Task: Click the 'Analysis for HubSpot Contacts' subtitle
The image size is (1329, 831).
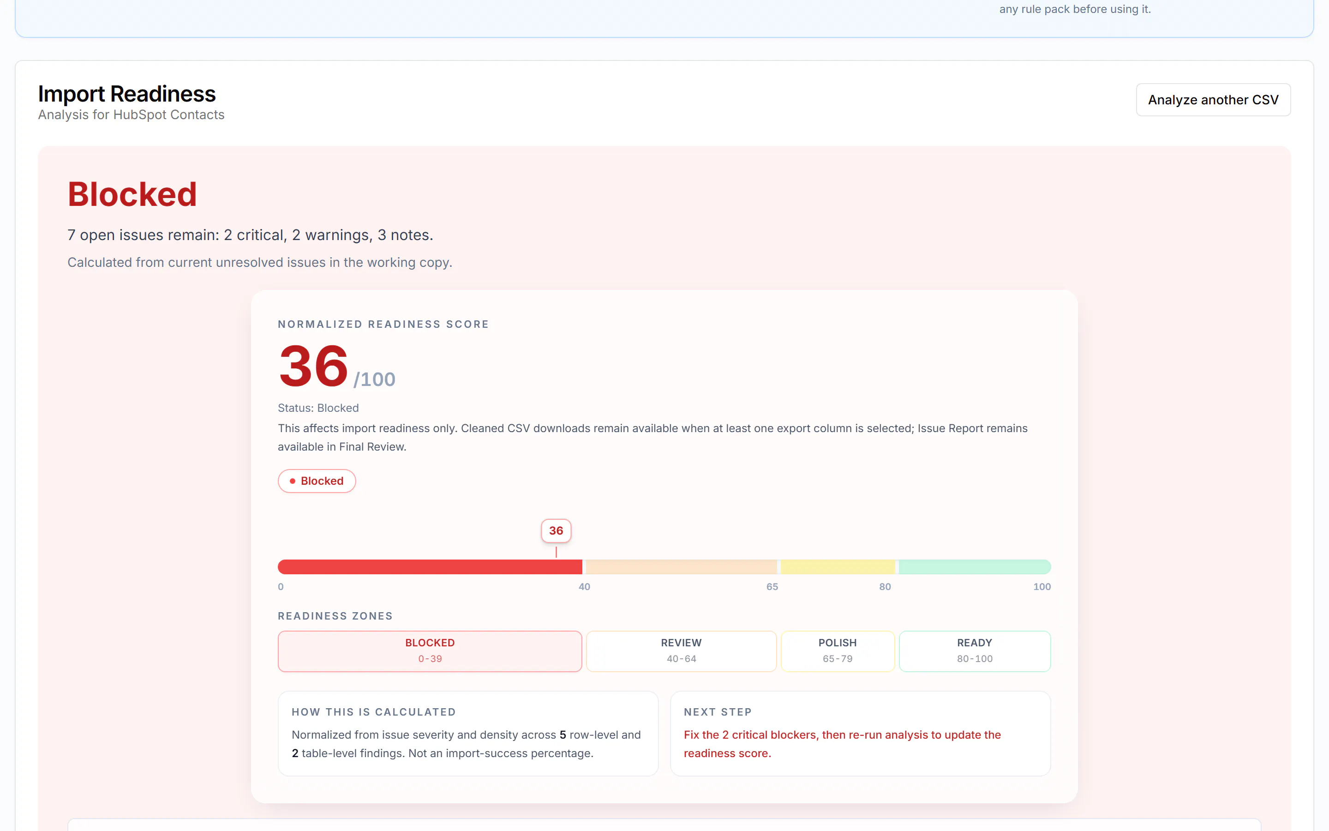Action: click(131, 115)
